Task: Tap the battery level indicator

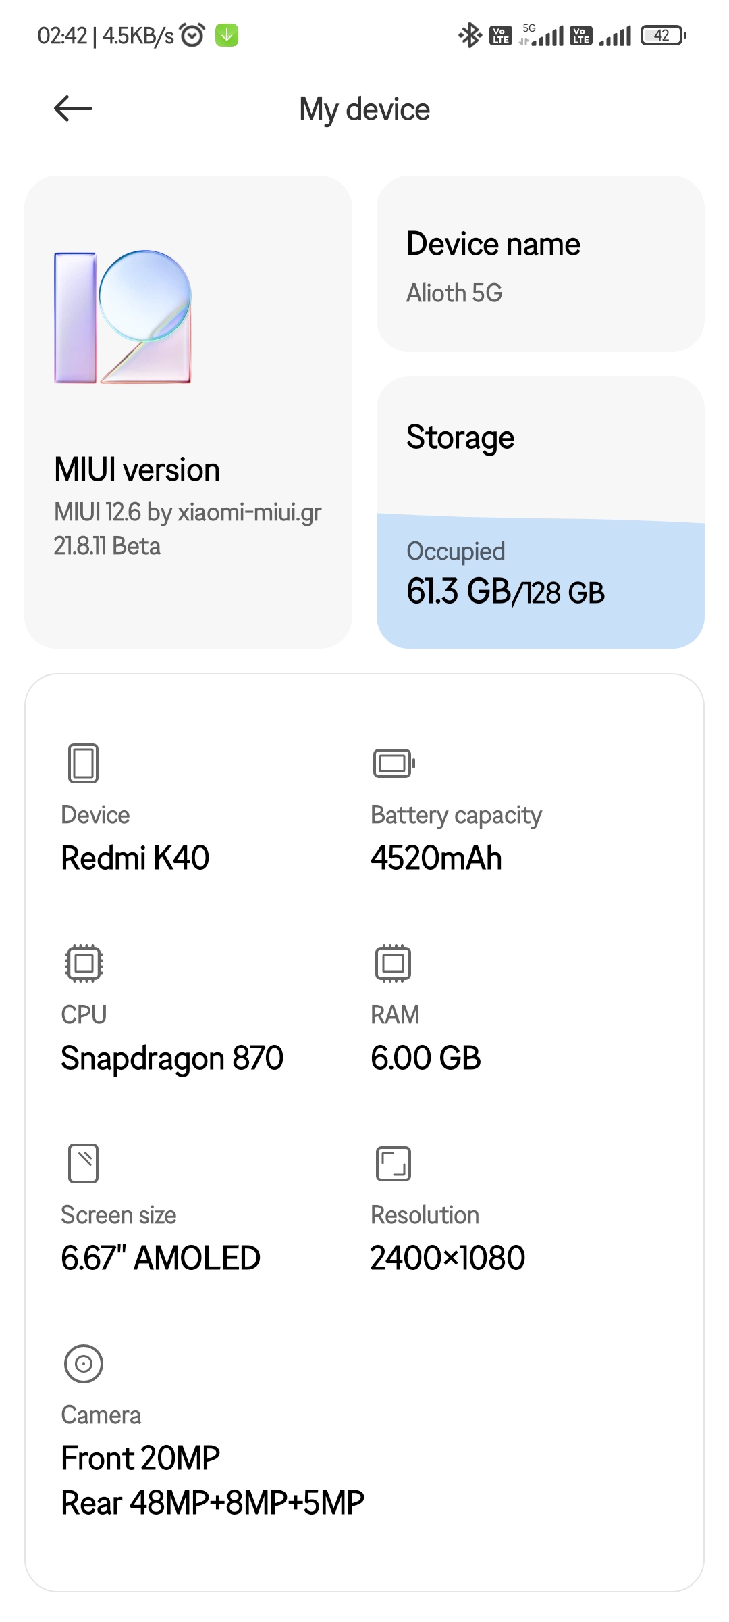Action: point(663,35)
